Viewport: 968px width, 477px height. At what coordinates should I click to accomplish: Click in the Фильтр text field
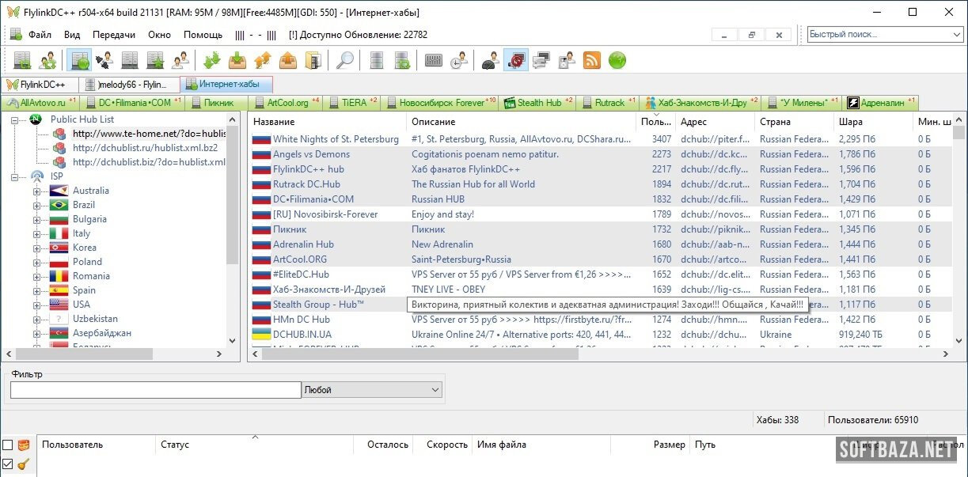pos(156,390)
